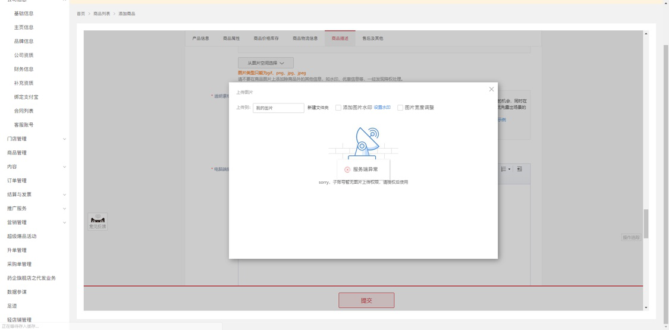Open 基础信息 in sidebar
This screenshot has width=669, height=330.
24,13
